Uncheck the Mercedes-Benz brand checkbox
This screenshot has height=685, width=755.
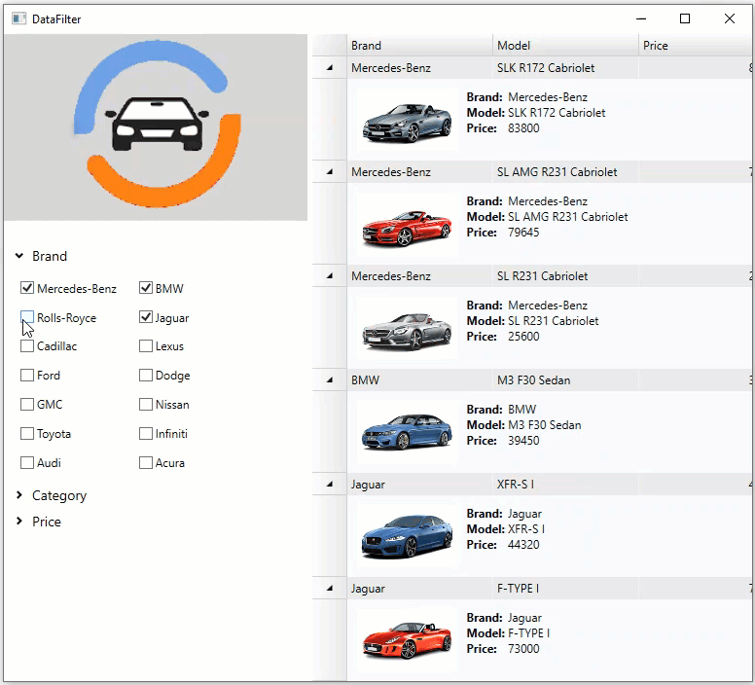[x=27, y=288]
